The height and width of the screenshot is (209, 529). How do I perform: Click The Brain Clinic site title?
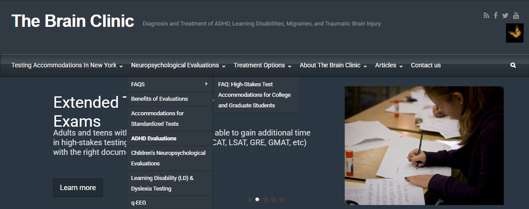(73, 21)
